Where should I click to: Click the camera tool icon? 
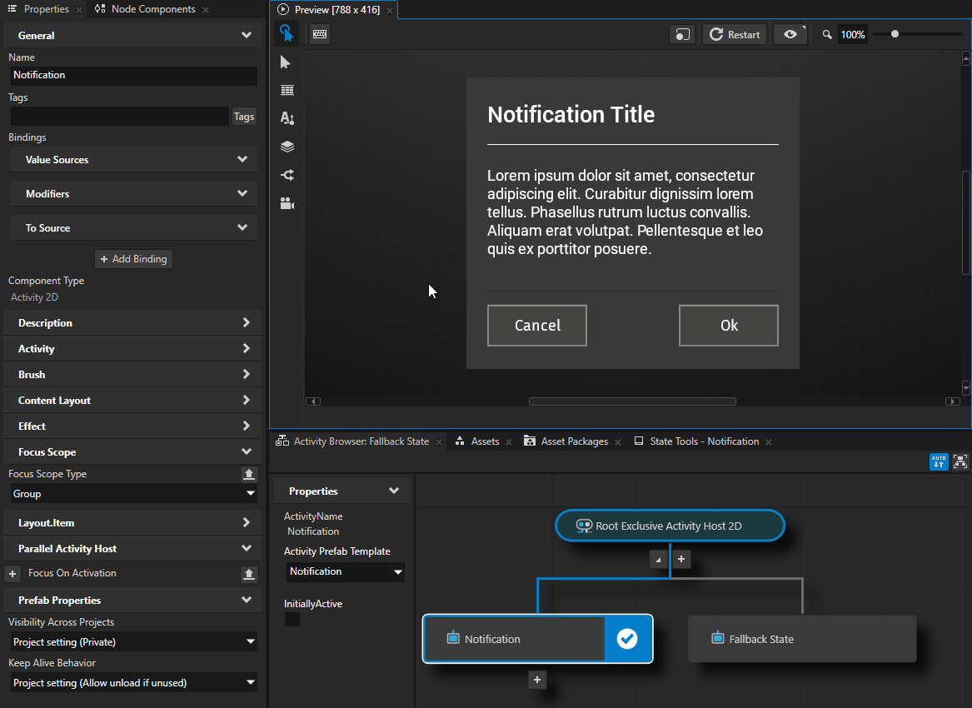pyautogui.click(x=287, y=203)
